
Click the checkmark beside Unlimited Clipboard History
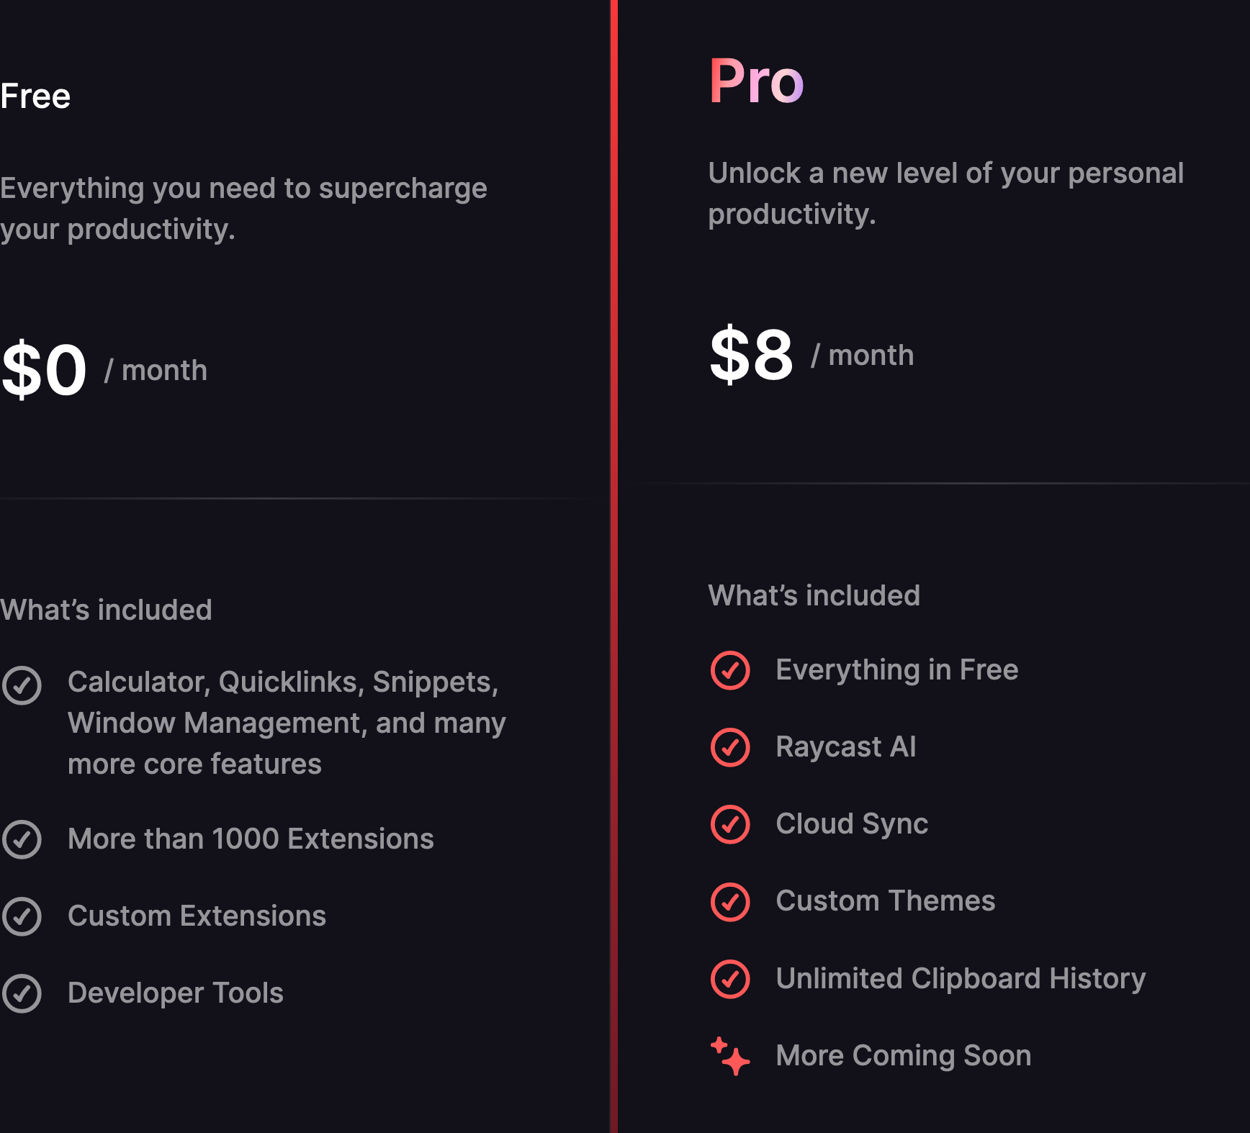pos(730,979)
